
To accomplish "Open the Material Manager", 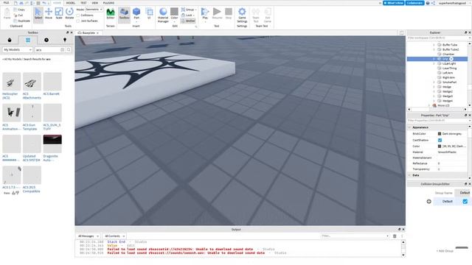I will [x=163, y=15].
